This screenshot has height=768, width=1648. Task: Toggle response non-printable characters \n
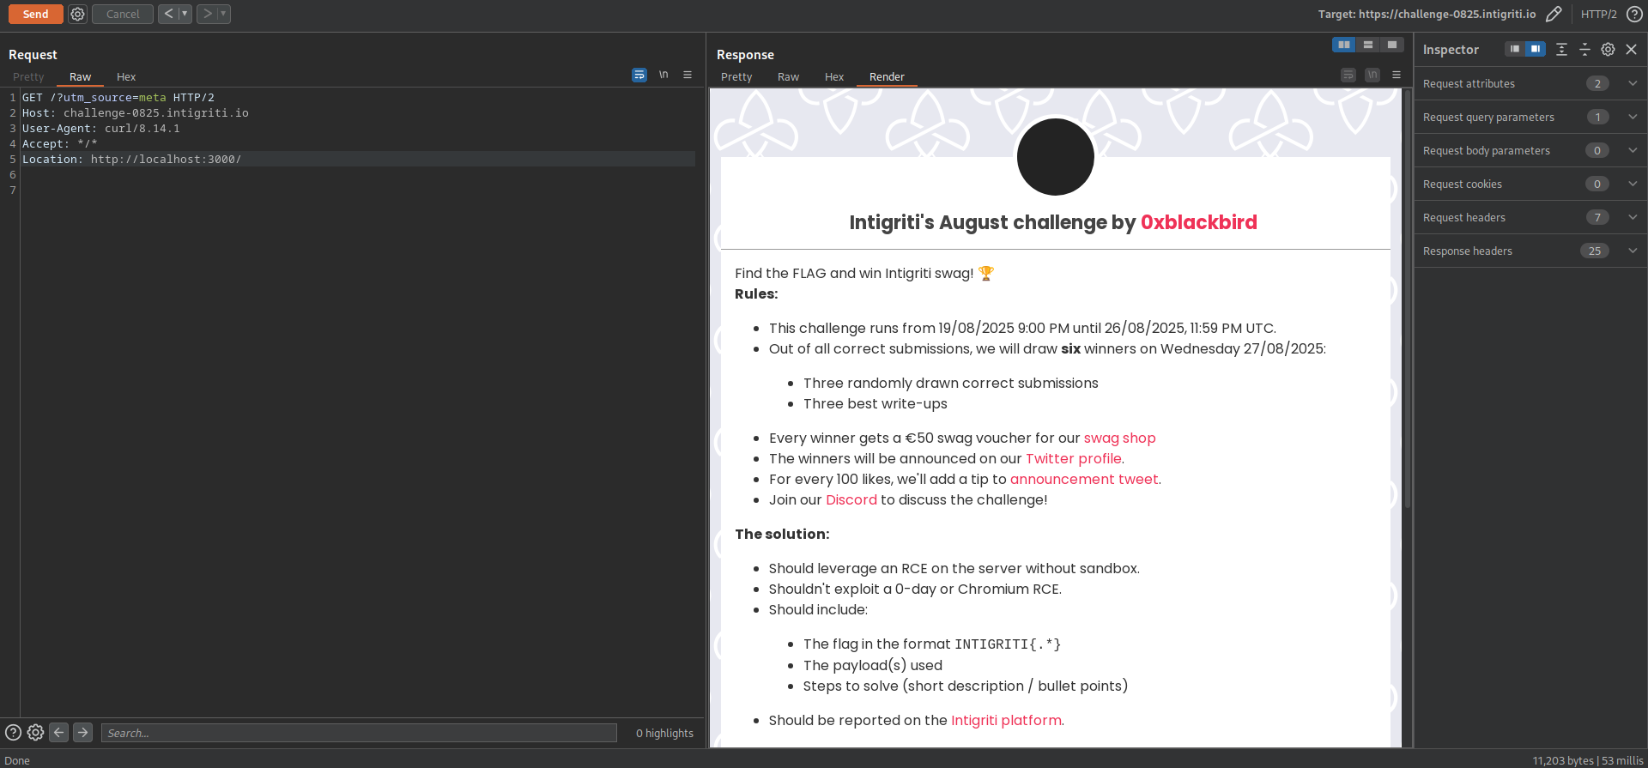click(x=1372, y=75)
